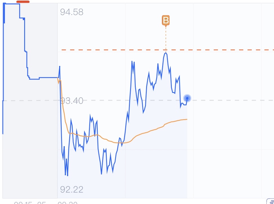The image size is (274, 204).
Task: Click the opening spike of the blue line
Action: (59, 66)
